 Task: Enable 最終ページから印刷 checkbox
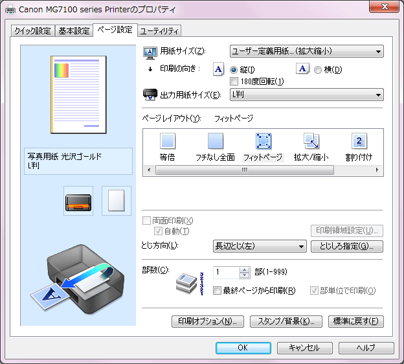pyautogui.click(x=217, y=291)
